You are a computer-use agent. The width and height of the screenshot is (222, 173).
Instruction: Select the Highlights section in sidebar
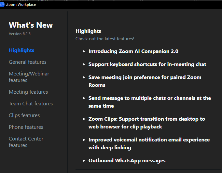21,50
